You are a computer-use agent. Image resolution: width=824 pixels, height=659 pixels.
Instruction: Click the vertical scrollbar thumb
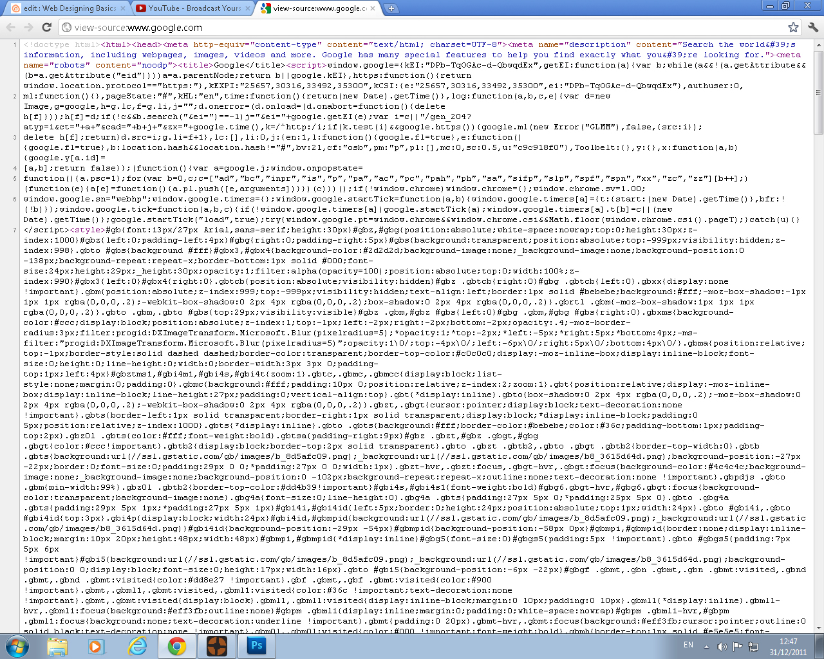819,91
